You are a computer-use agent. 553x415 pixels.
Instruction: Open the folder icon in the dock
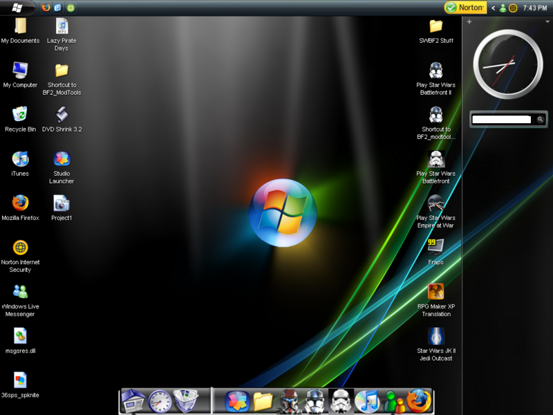(263, 402)
